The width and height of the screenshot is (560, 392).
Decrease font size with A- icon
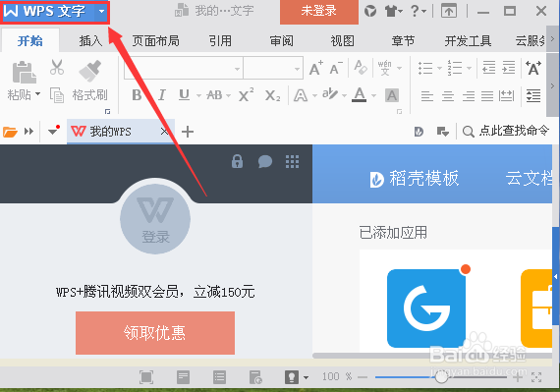[x=336, y=68]
